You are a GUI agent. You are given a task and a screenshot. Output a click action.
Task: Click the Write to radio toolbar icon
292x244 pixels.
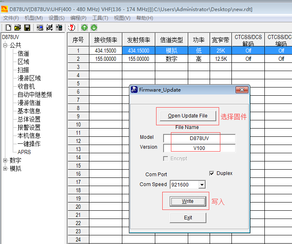pos(59,28)
